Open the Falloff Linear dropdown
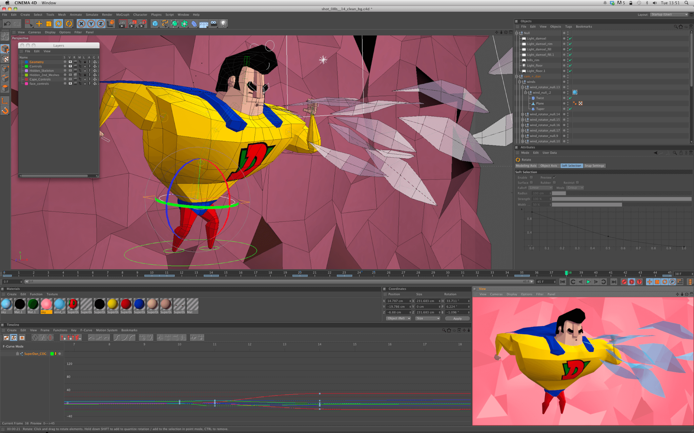694x433 pixels. tap(540, 188)
